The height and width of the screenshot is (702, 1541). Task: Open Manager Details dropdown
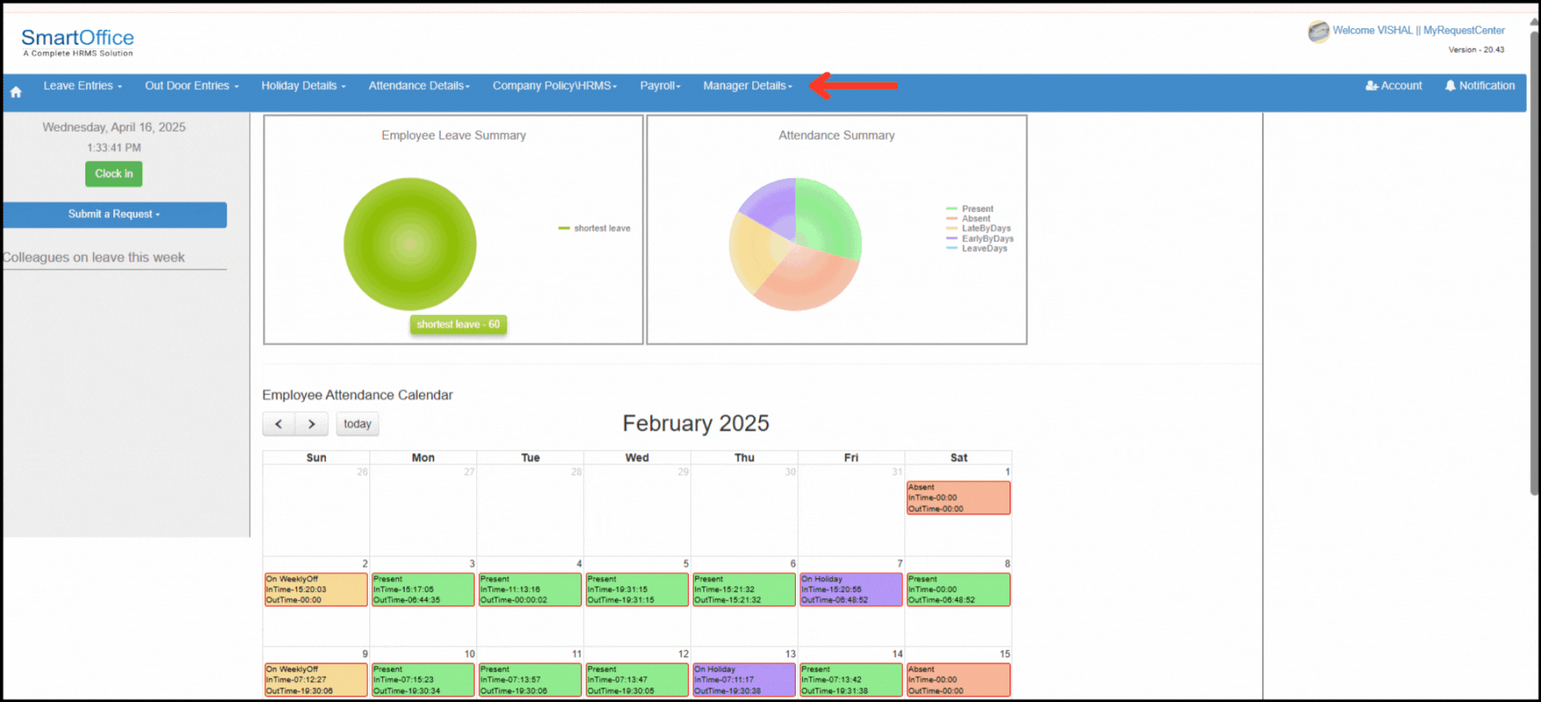[x=748, y=85]
